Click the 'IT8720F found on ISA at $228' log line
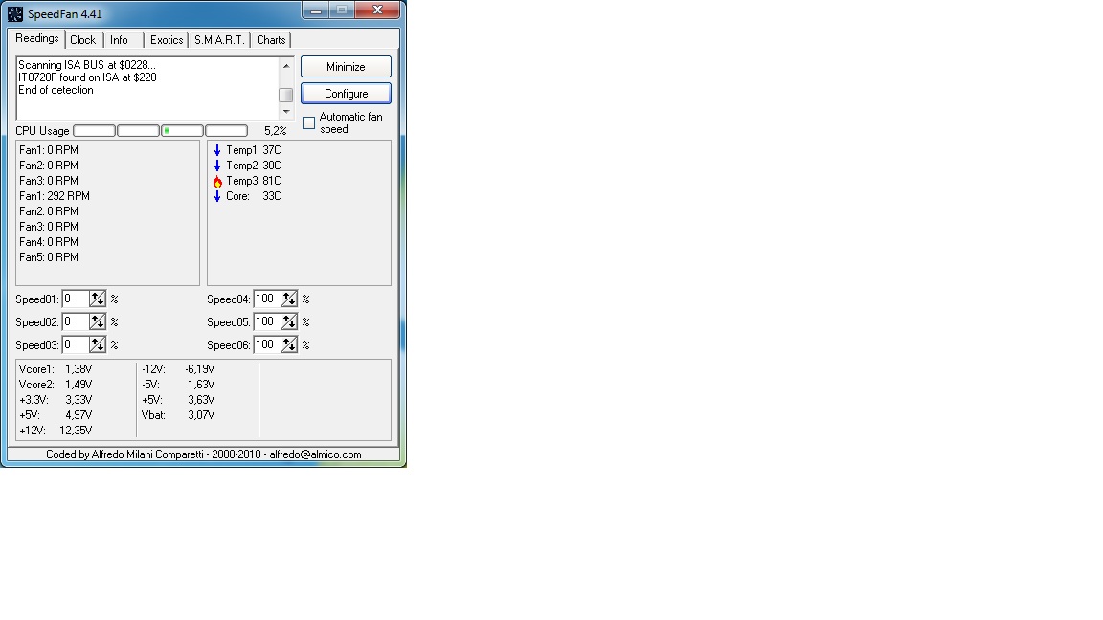Image resolution: width=1103 pixels, height=620 pixels. [87, 77]
